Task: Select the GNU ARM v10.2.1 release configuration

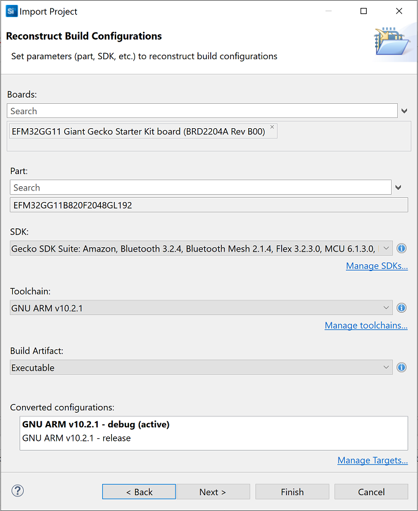Action: click(x=77, y=438)
